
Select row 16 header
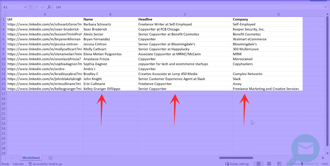tap(4, 89)
